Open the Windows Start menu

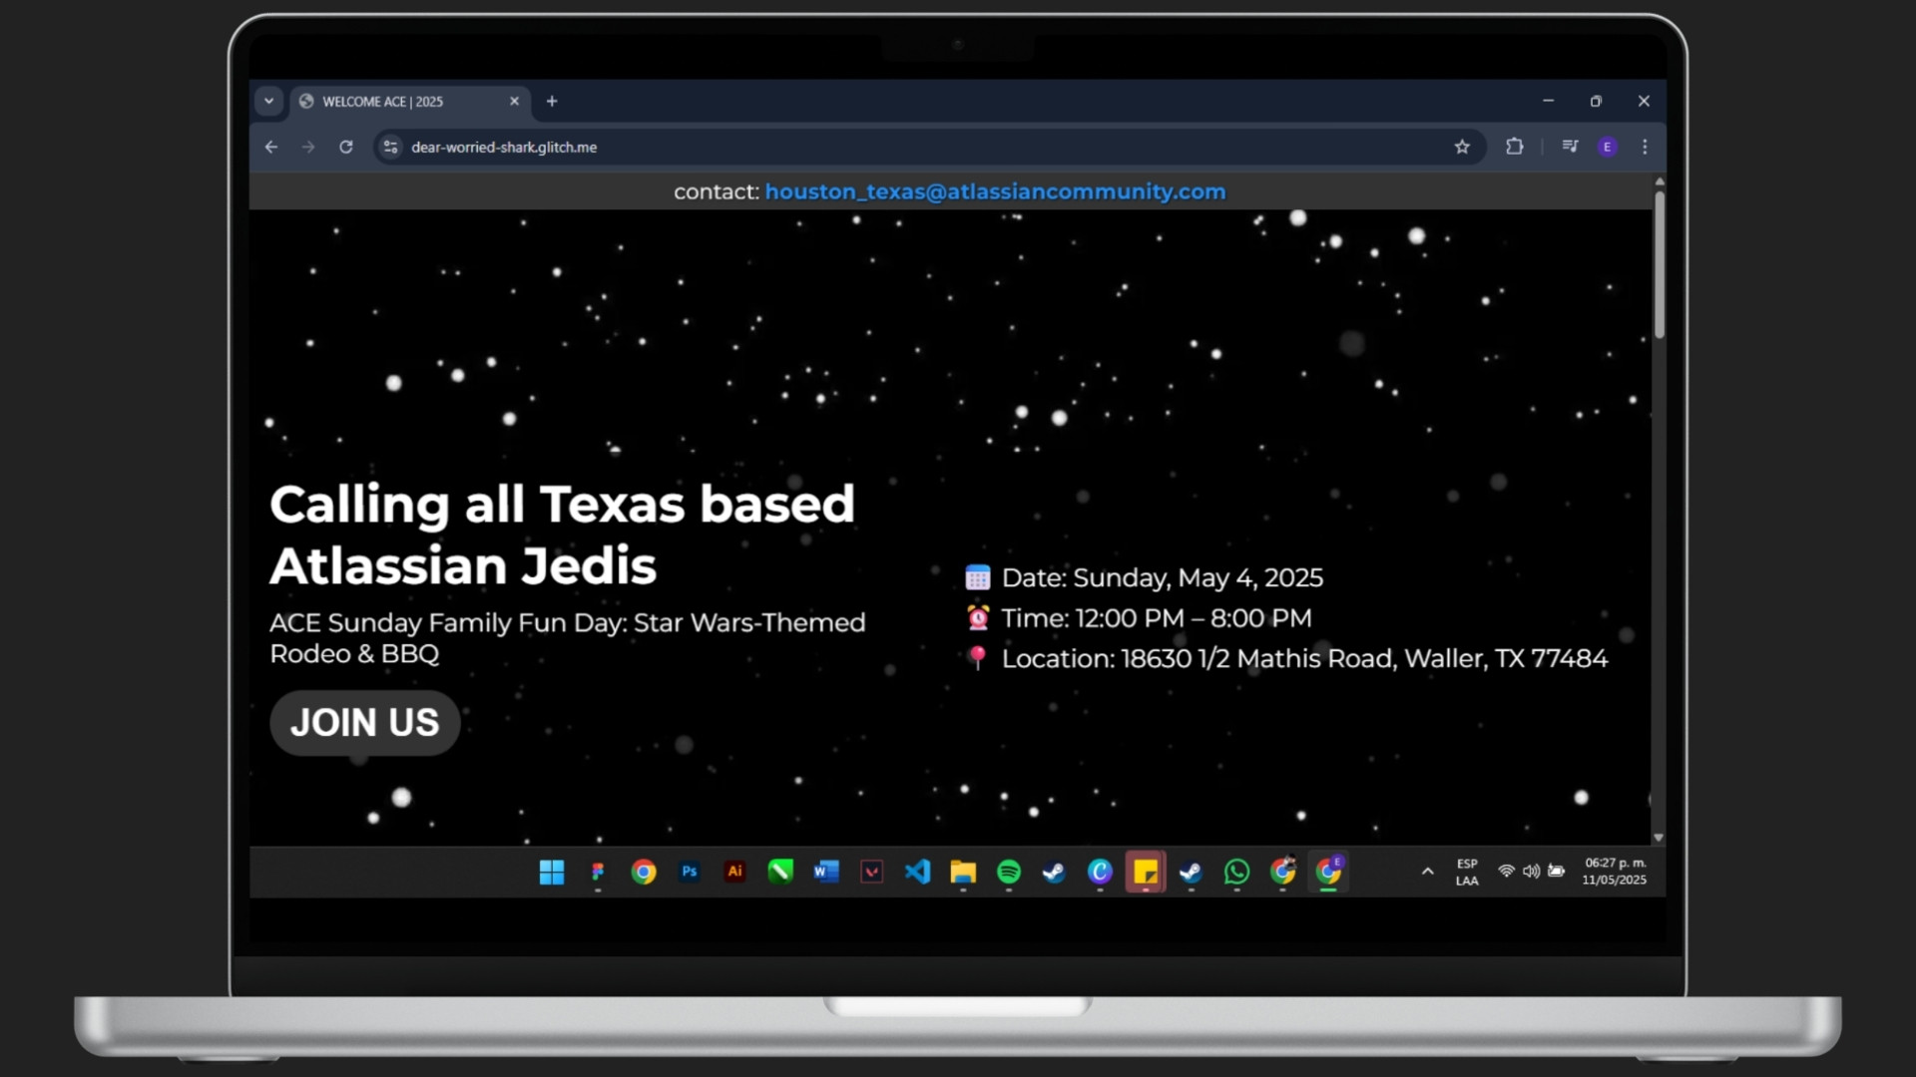tap(551, 872)
